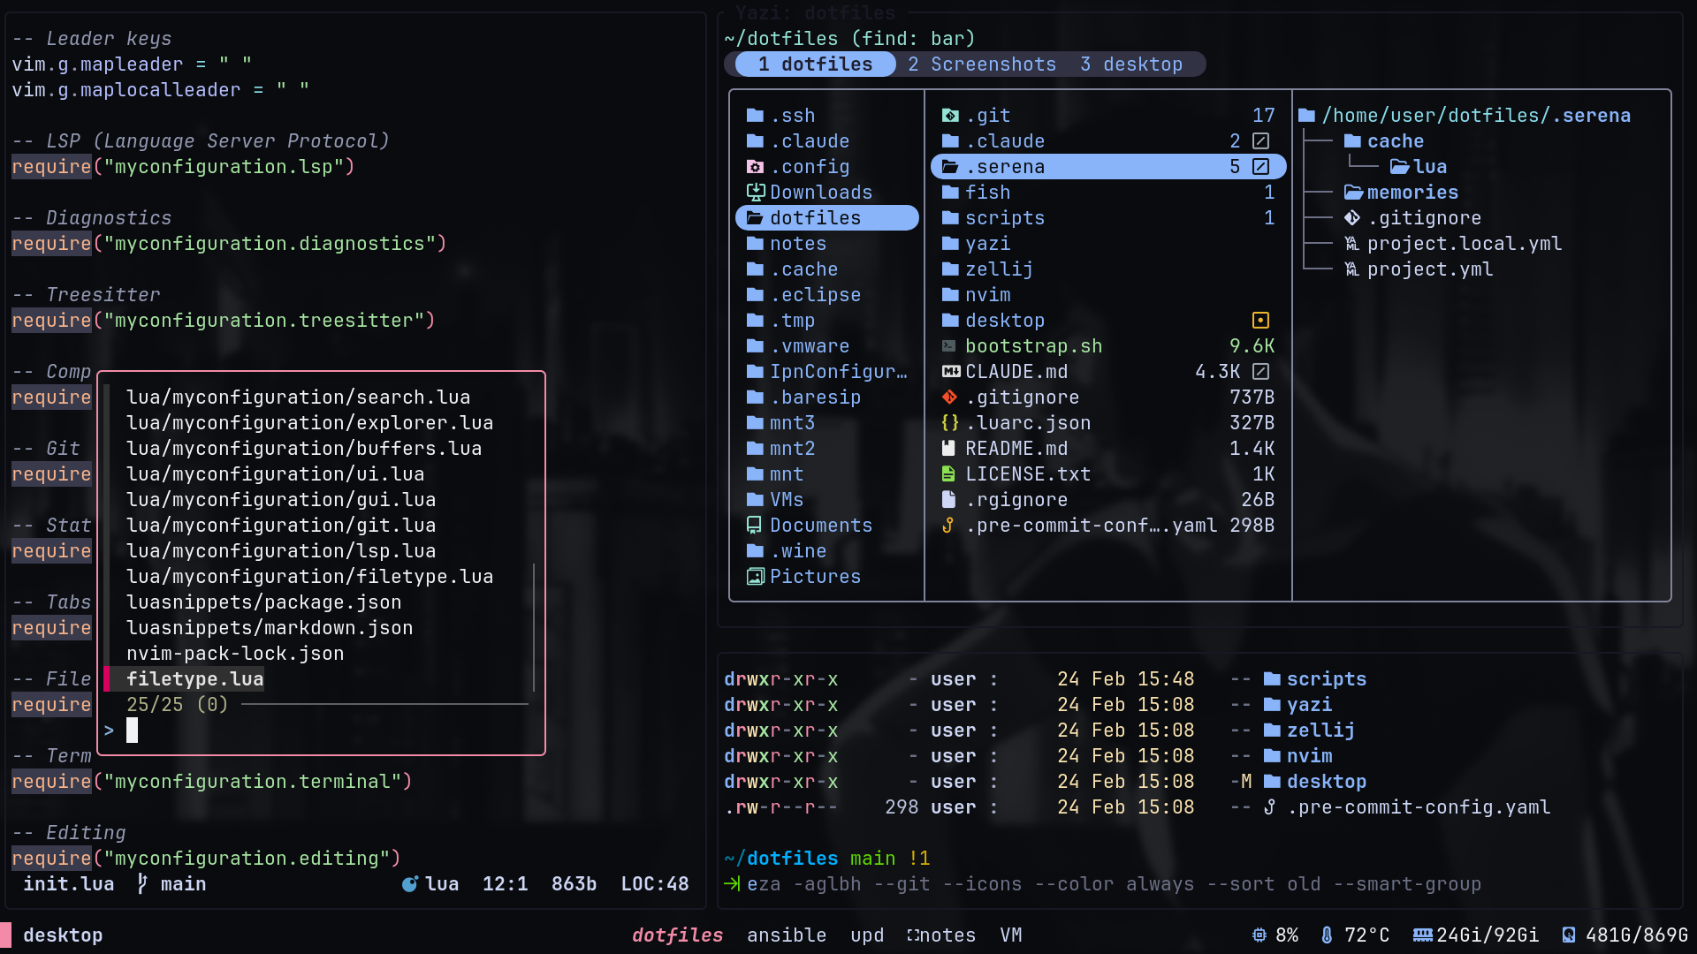Select the VMs folder in parent pane
Screen dimensions: 1697x954
(827, 500)
